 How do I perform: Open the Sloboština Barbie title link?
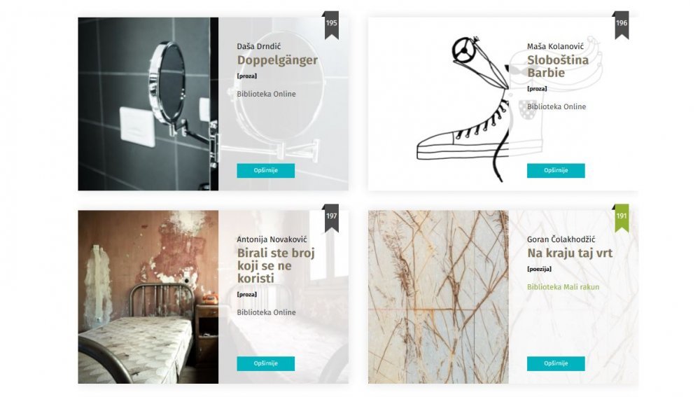[x=558, y=66]
